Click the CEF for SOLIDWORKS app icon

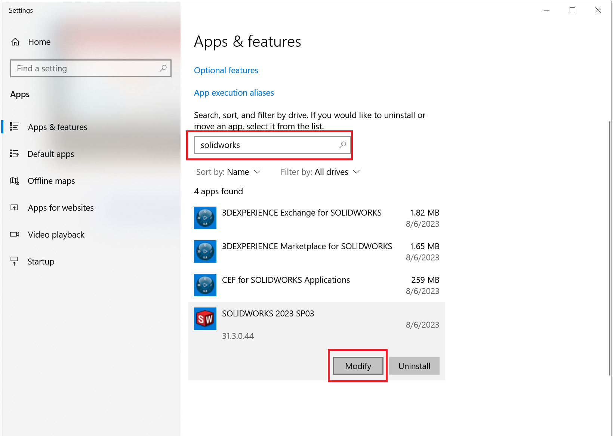click(x=205, y=285)
